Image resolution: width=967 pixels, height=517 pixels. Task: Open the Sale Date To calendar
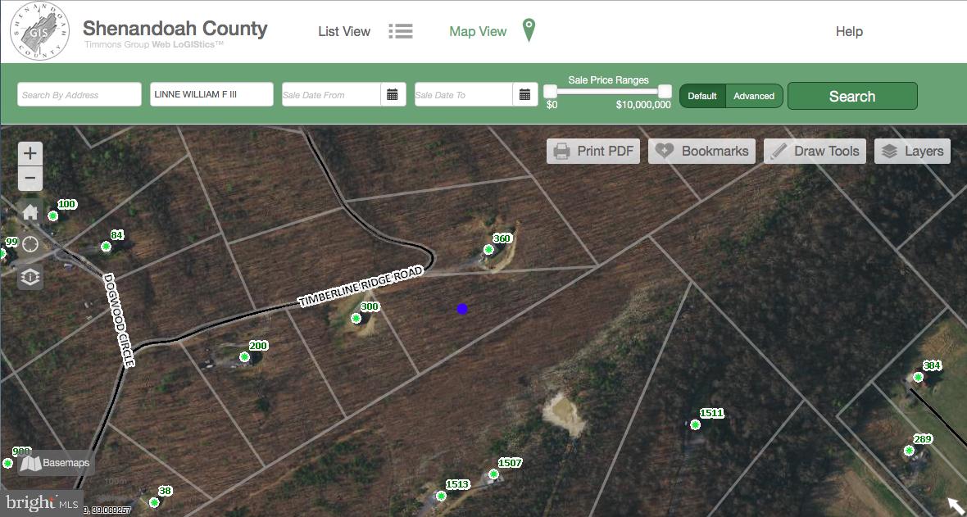[x=524, y=94]
